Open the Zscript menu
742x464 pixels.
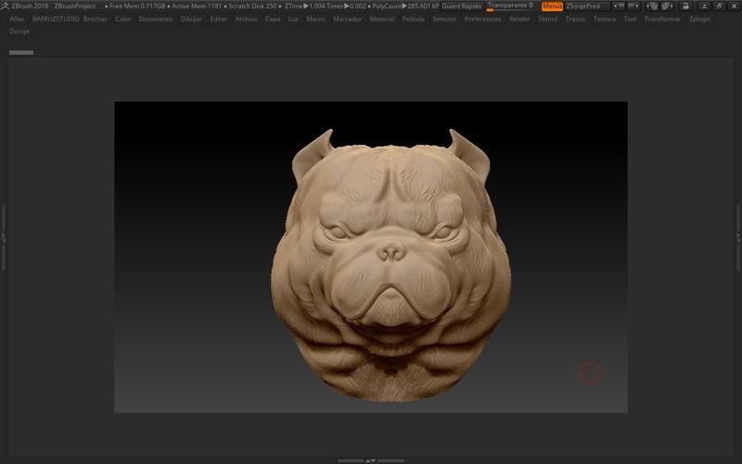pos(19,32)
